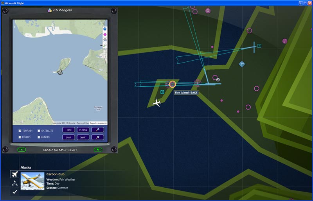This screenshot has width=313, height=201.
Task: Click the small magnifier icon below car icon
Action: coord(105,45)
